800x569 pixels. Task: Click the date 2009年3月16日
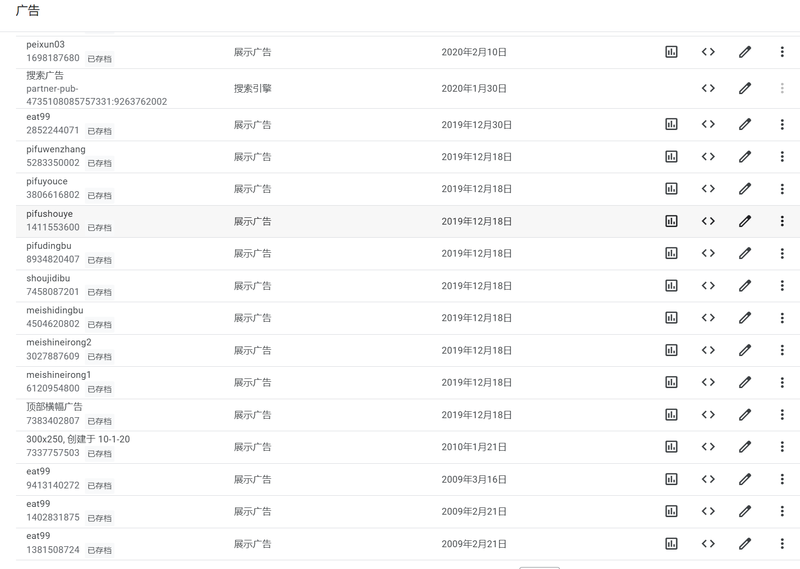[x=474, y=480]
